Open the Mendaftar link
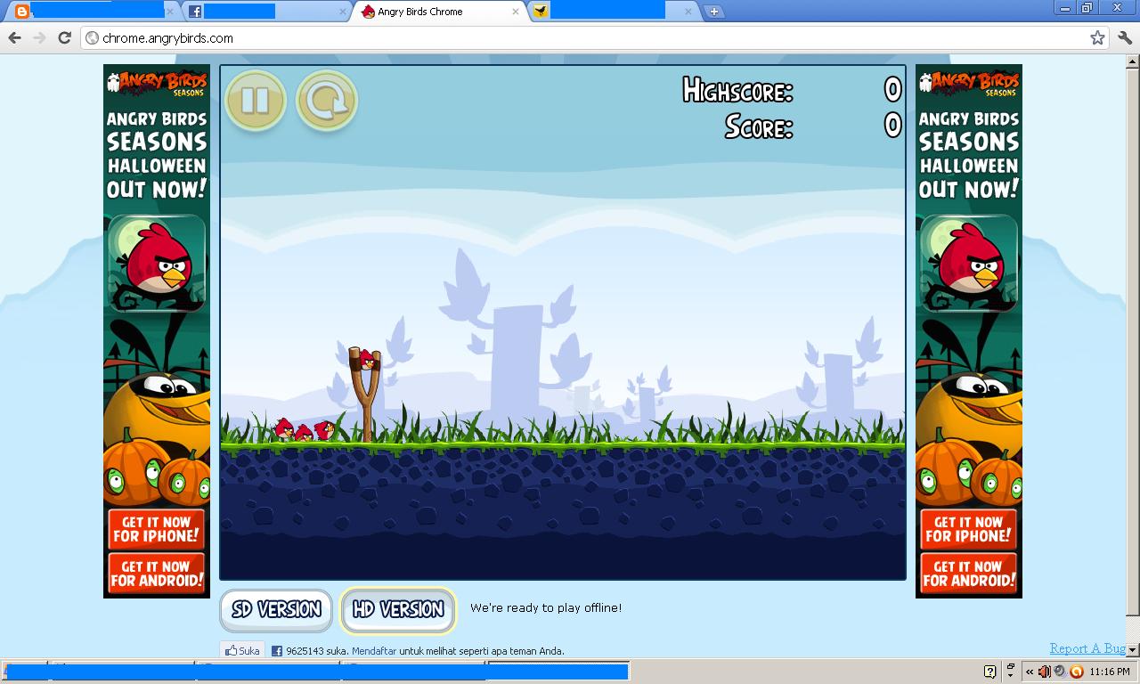 click(373, 651)
